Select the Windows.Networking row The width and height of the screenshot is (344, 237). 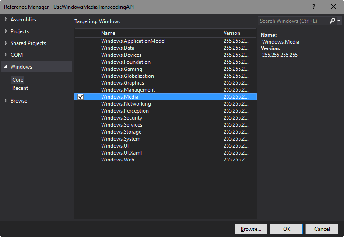click(x=165, y=104)
